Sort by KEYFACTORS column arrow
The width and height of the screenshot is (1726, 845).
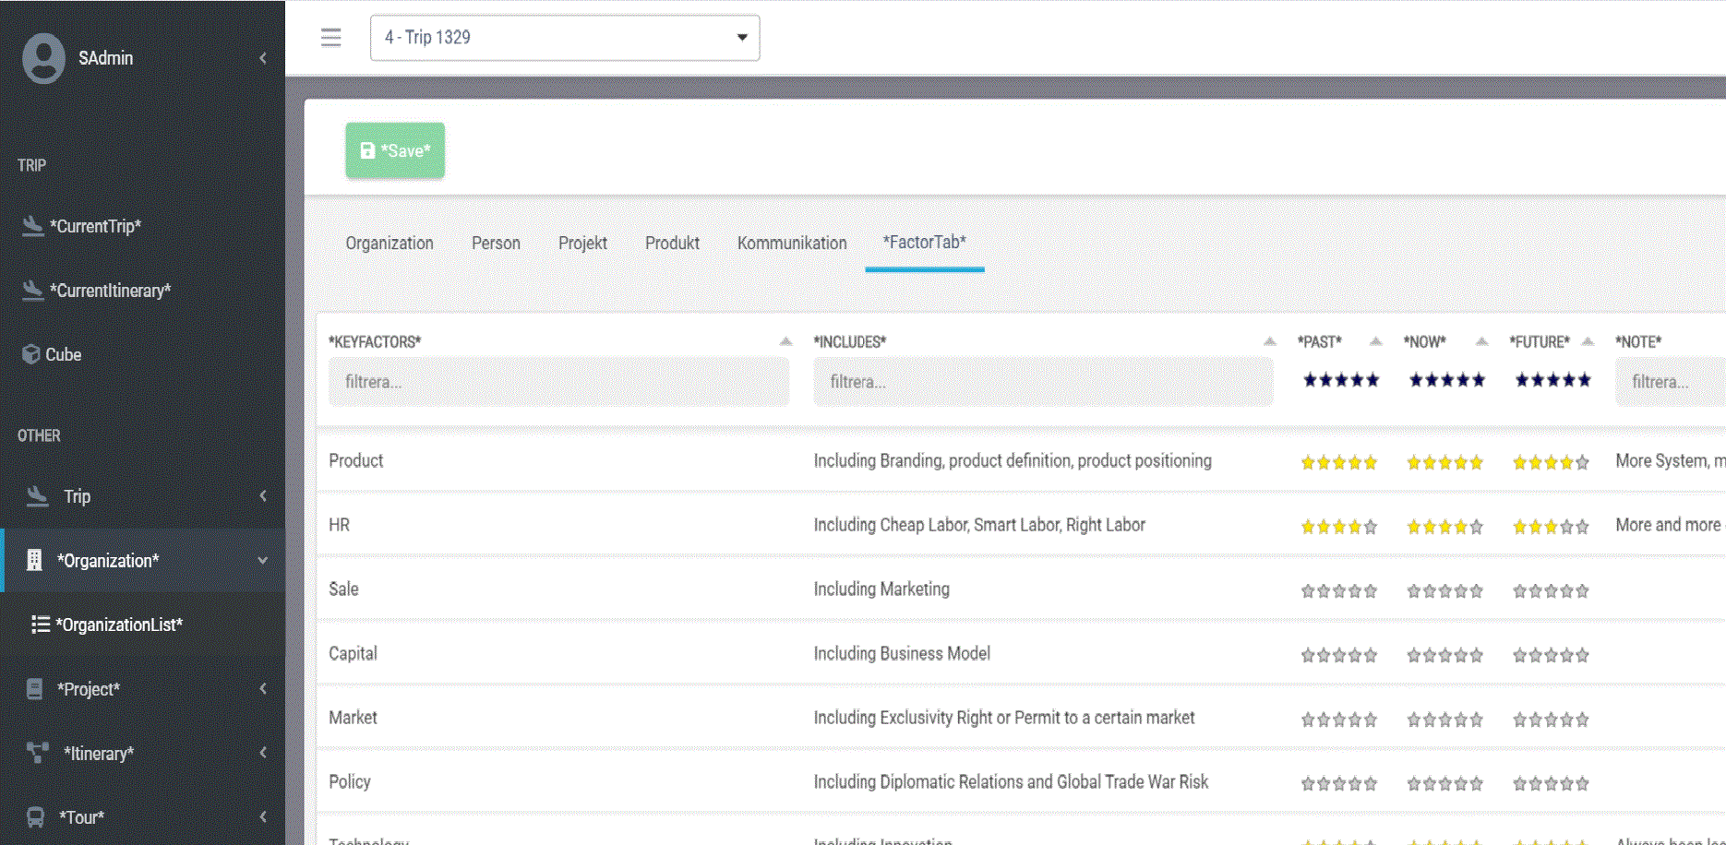pos(785,341)
